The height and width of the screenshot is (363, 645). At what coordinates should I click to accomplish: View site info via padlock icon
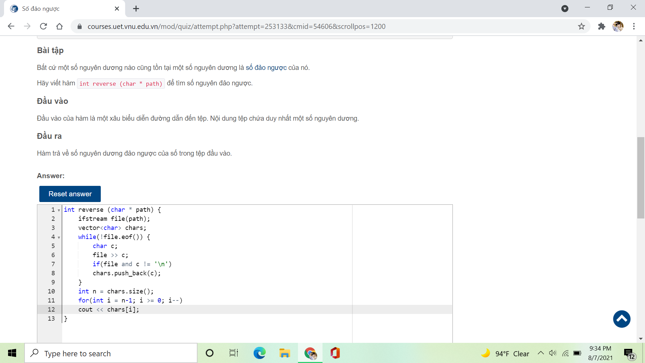(80, 27)
